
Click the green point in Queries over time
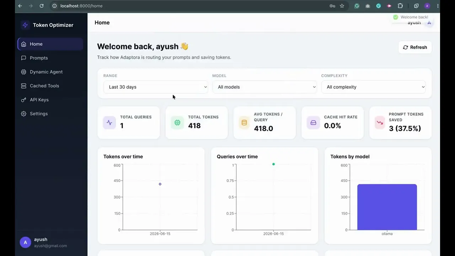click(x=273, y=164)
